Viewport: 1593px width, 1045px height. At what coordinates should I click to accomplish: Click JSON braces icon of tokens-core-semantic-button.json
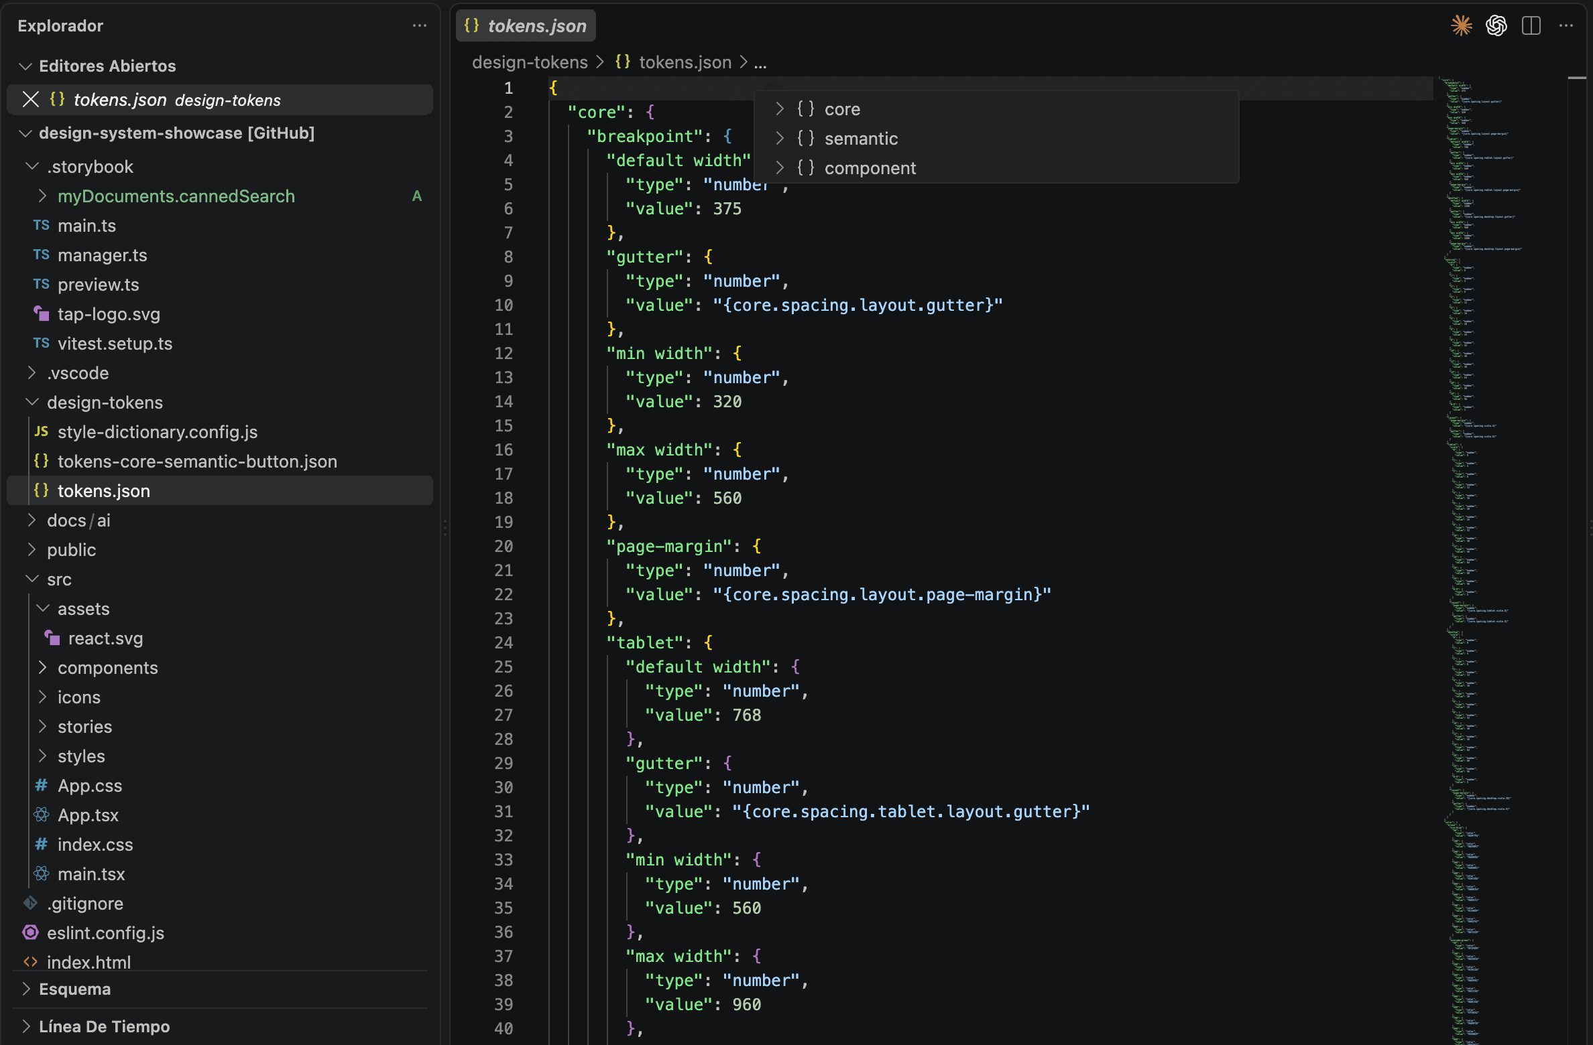(42, 461)
